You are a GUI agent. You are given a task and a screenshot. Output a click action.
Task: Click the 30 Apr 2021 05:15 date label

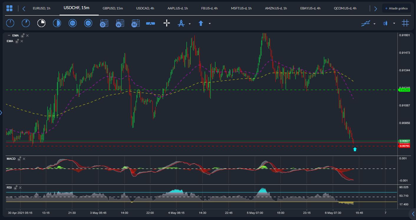[x=20, y=213]
